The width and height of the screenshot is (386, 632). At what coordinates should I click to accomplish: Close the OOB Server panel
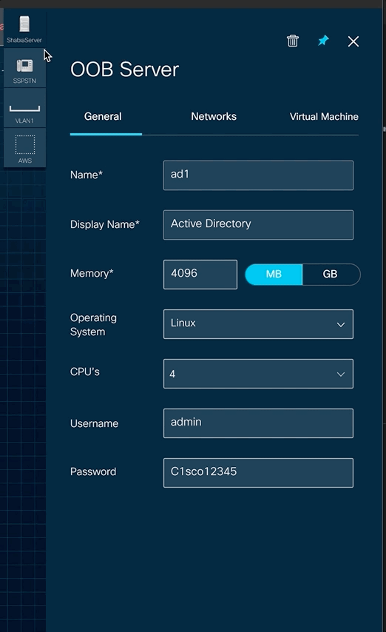[x=353, y=41]
